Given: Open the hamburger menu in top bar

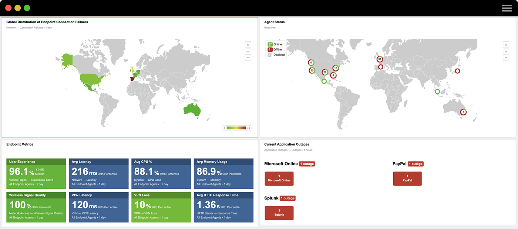Looking at the screenshot, I should 507,8.
